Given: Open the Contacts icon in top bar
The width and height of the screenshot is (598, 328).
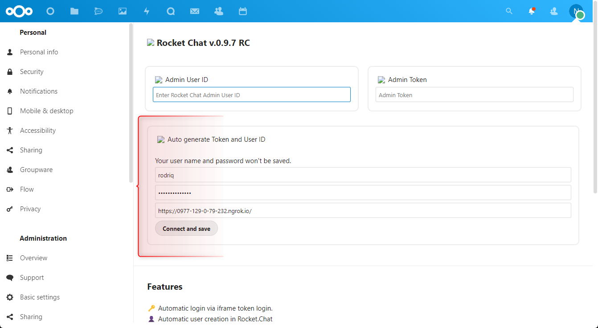Looking at the screenshot, I should [219, 11].
